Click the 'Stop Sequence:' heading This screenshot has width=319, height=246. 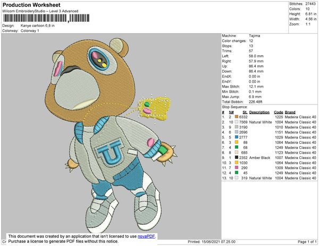[235, 107]
